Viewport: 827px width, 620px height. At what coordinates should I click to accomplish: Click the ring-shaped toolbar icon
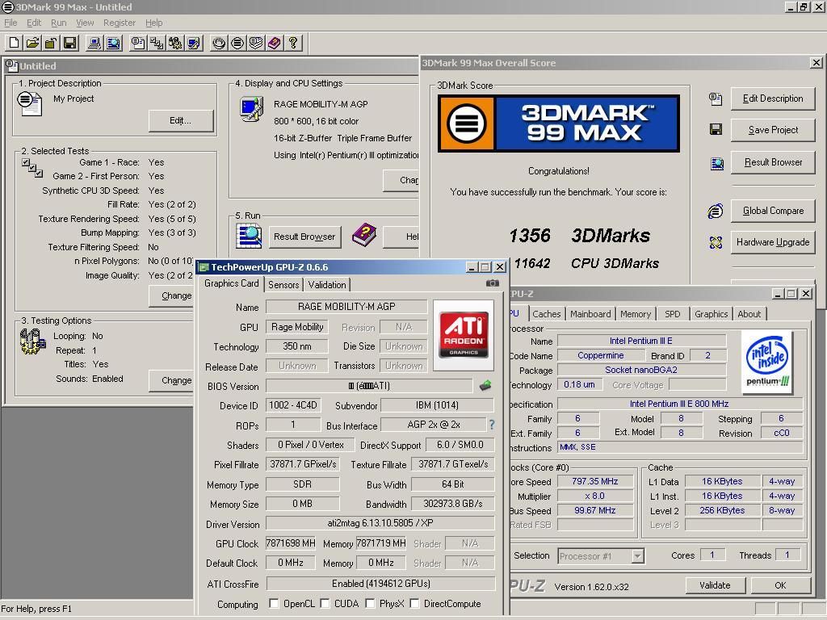point(219,43)
